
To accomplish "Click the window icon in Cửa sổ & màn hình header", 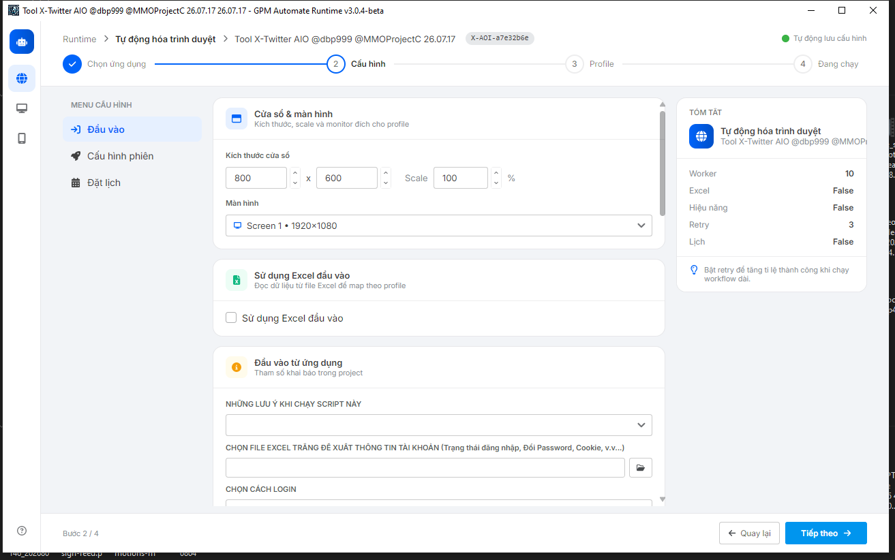I will 237,119.
